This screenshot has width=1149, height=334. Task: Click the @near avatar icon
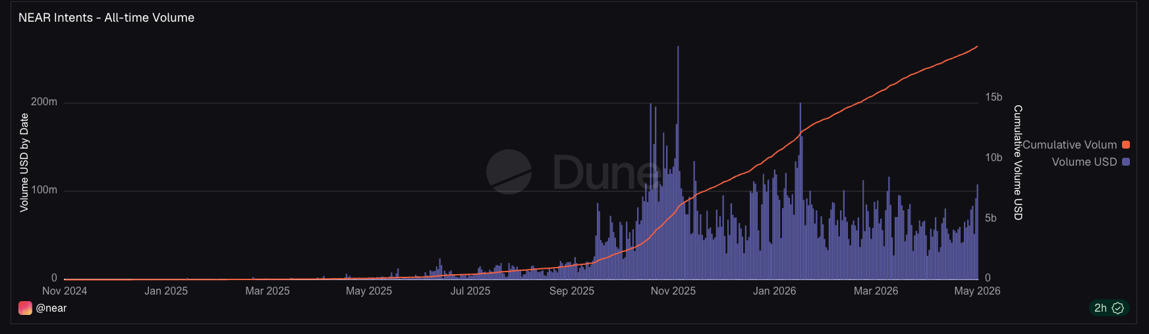click(x=25, y=308)
